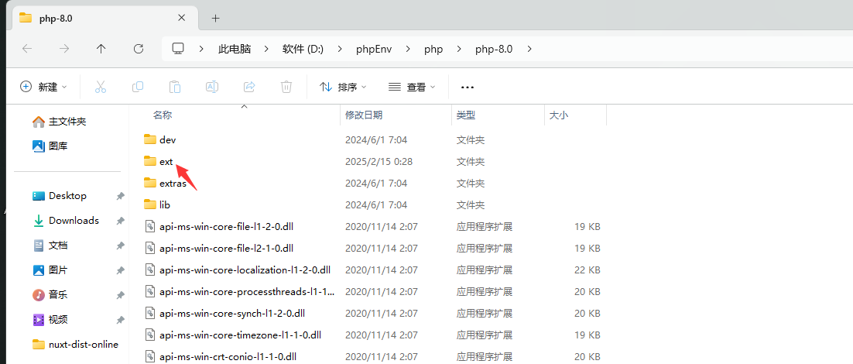Click the Share icon in toolbar
Viewport: 853px width, 364px height.
[249, 87]
